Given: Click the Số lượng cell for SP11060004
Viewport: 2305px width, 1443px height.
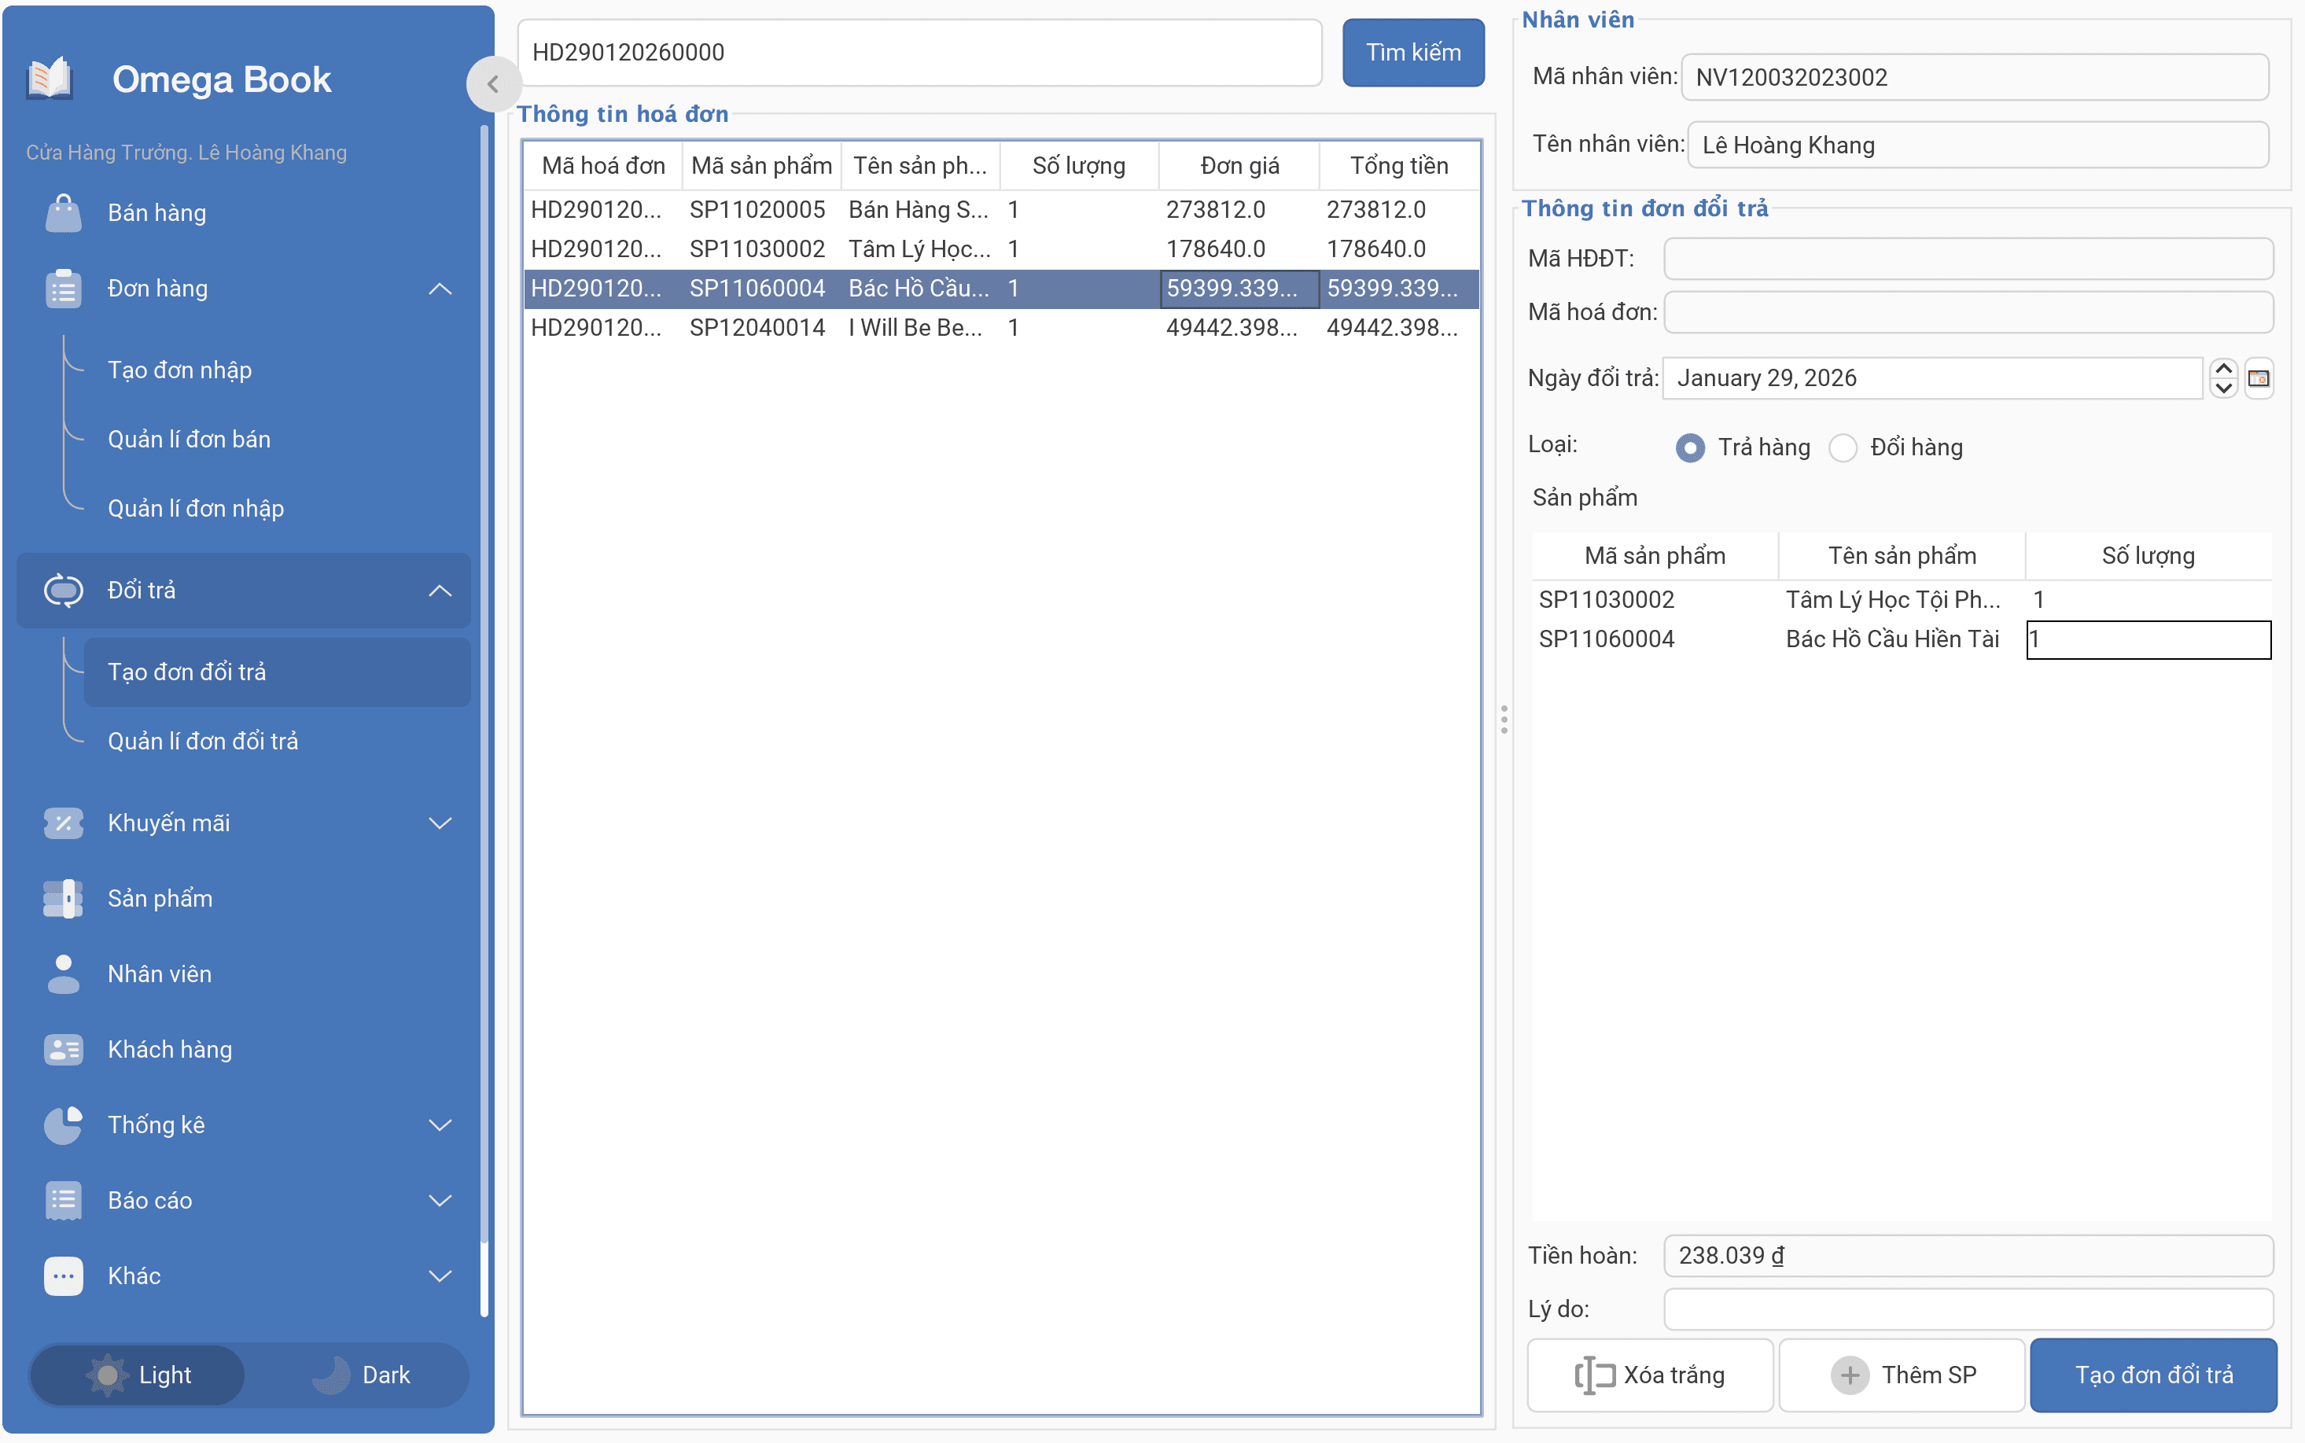Looking at the screenshot, I should point(2148,639).
